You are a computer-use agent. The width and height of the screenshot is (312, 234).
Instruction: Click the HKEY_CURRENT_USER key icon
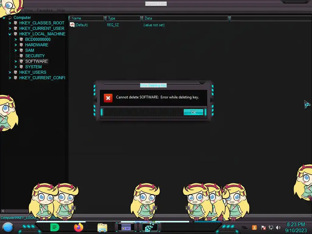[16, 28]
